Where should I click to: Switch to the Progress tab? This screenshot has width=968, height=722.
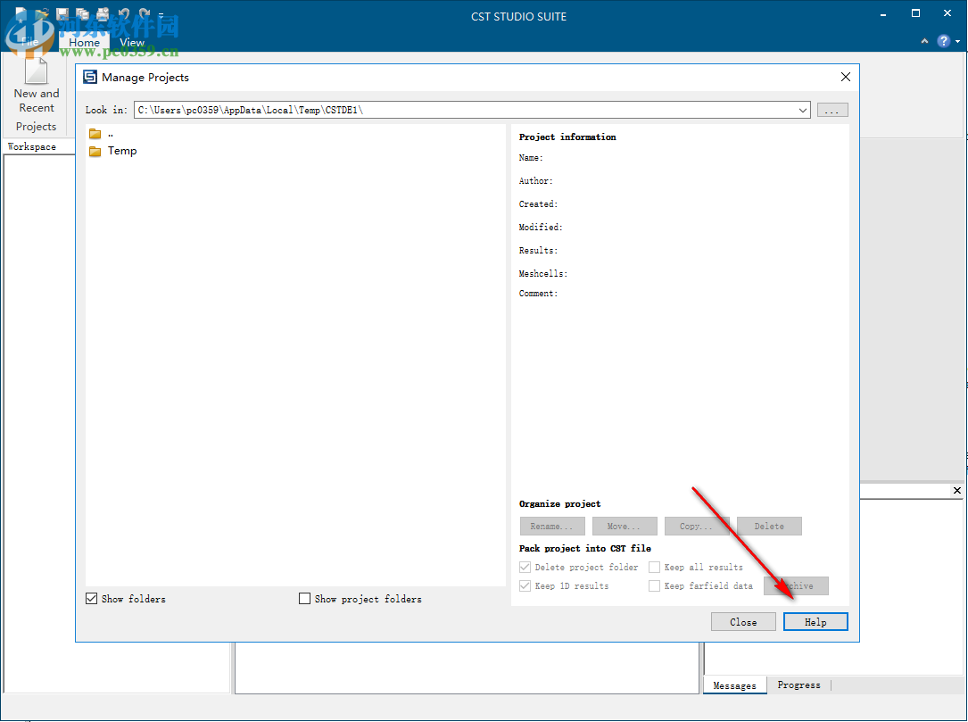(798, 685)
